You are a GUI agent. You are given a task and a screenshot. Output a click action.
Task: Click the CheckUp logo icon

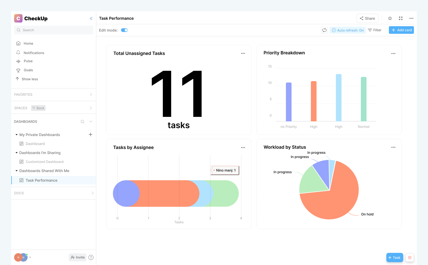point(18,18)
